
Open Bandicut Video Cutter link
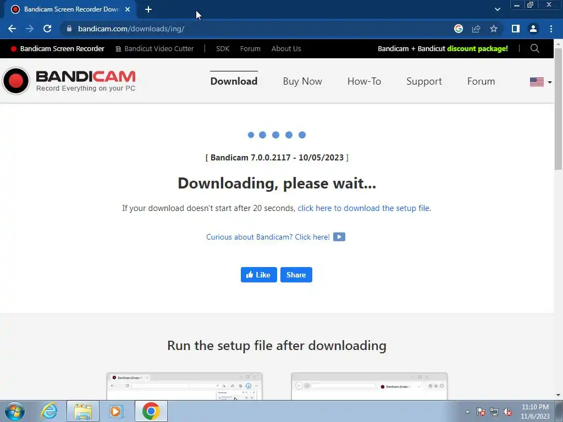(x=154, y=48)
